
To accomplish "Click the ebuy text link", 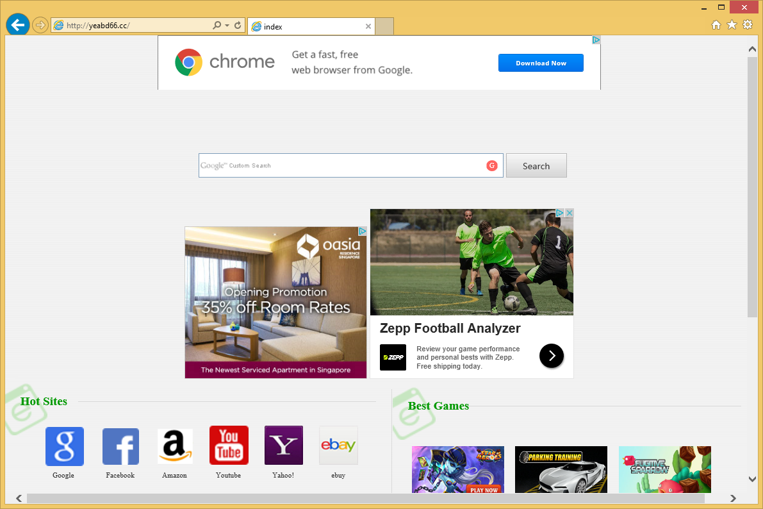I will [x=338, y=476].
